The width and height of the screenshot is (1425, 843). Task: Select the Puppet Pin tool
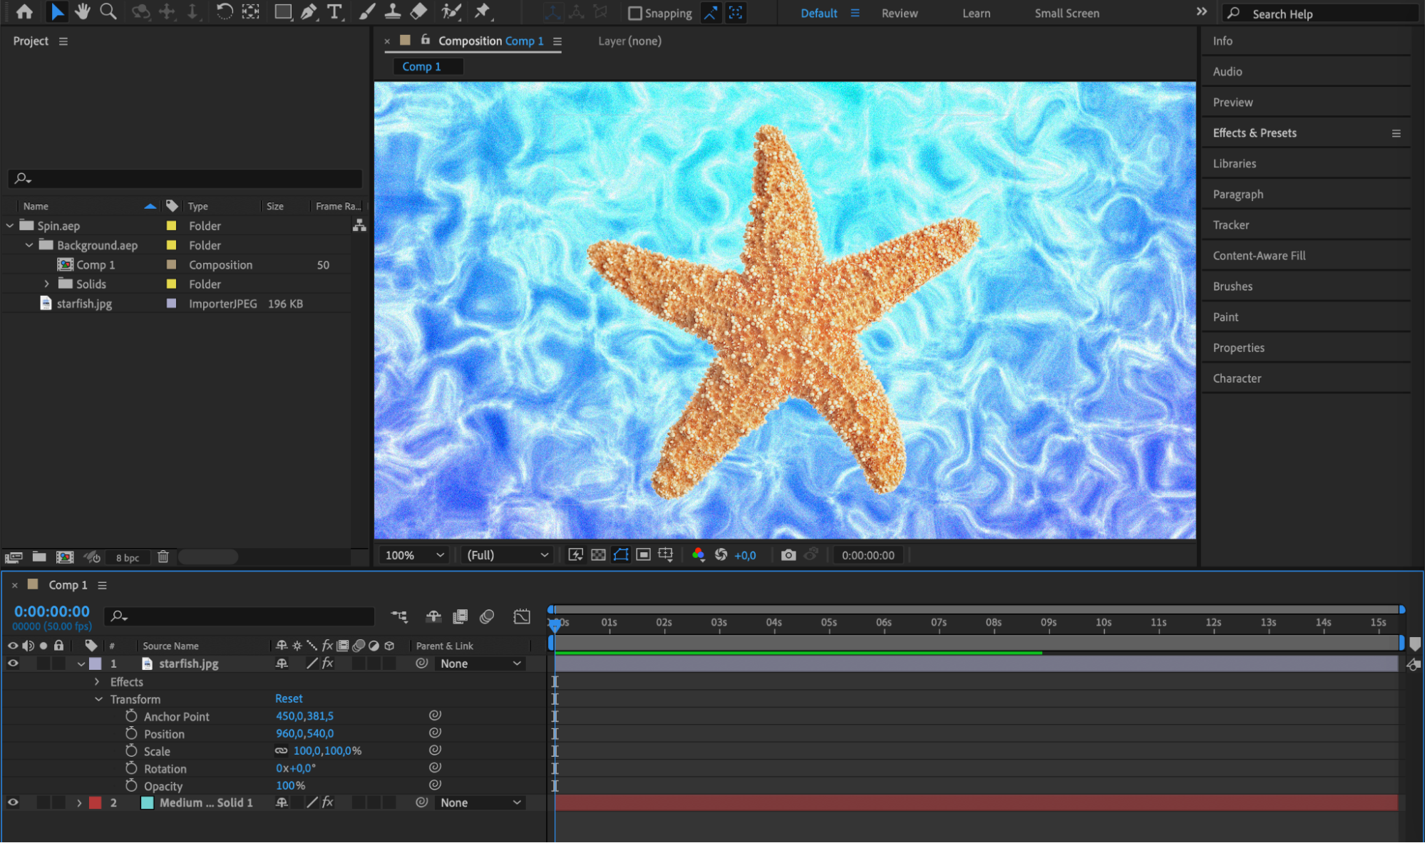click(x=483, y=11)
